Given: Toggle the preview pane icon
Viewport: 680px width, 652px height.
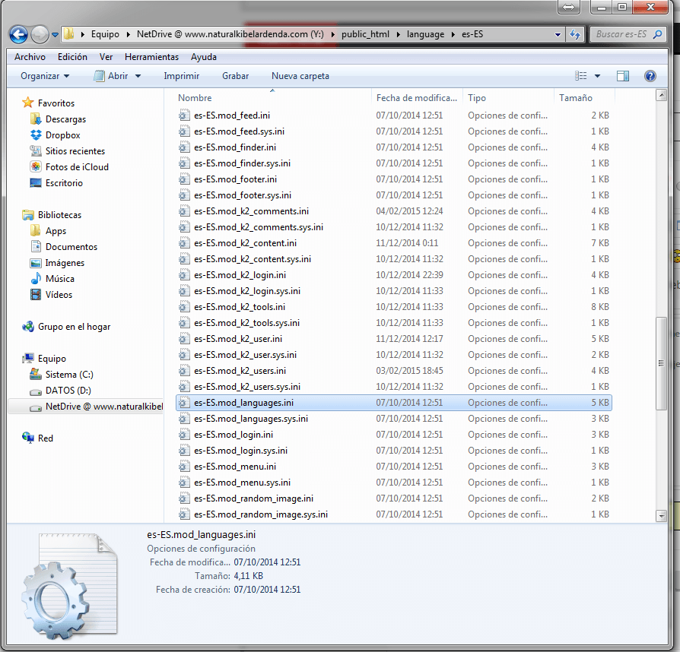Looking at the screenshot, I should point(623,76).
